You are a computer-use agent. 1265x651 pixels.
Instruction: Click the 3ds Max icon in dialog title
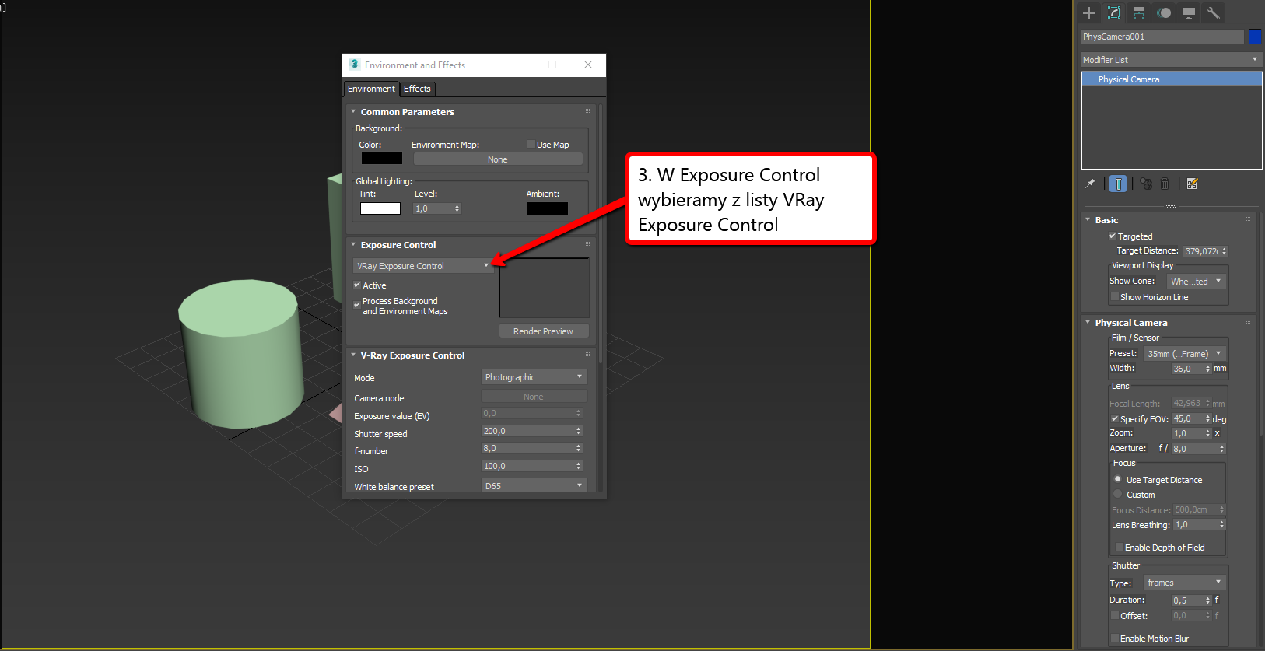(354, 65)
